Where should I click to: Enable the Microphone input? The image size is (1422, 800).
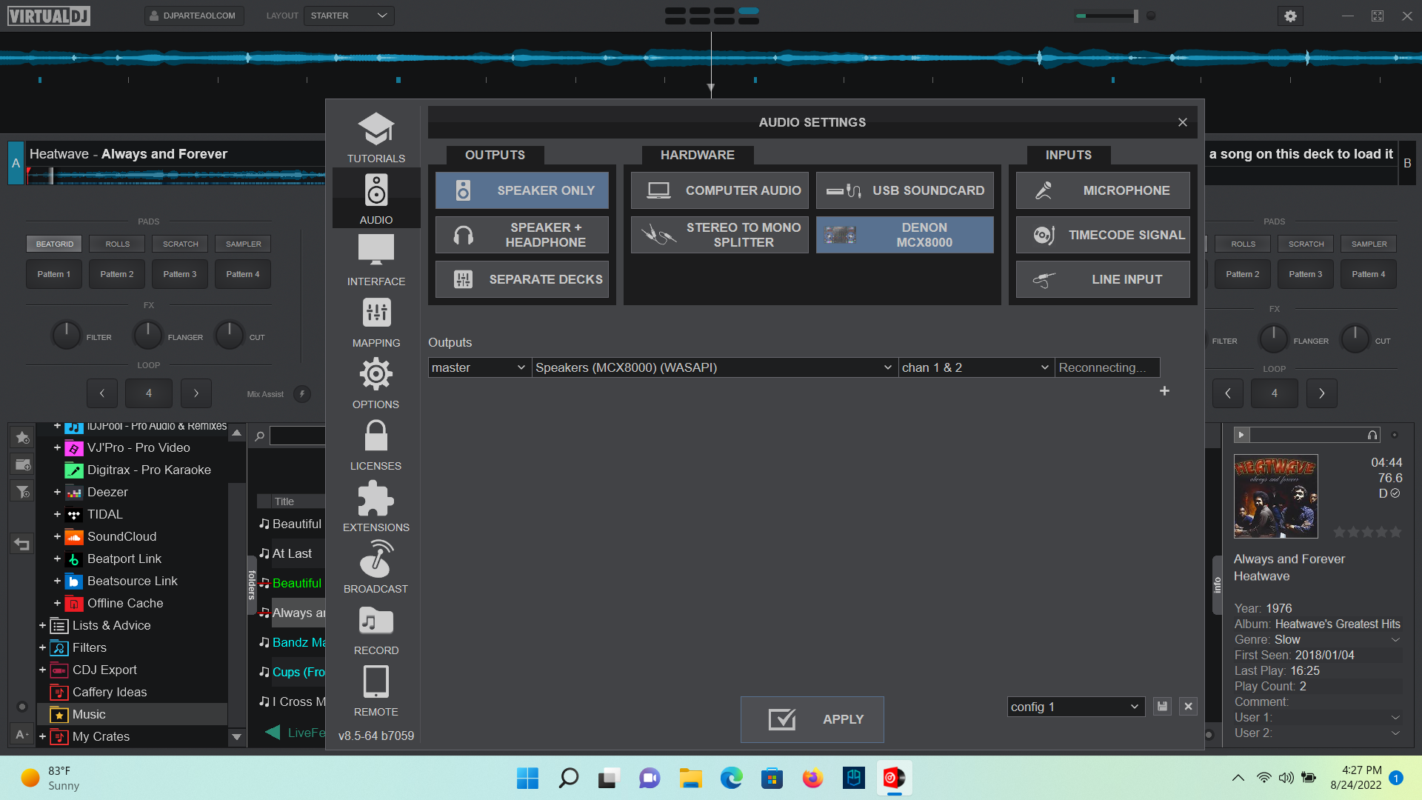click(x=1103, y=190)
